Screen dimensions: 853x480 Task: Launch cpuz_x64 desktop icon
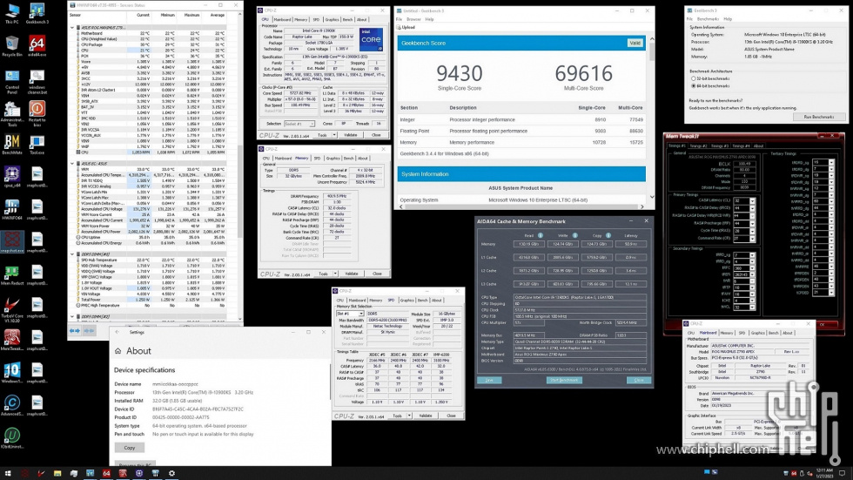coord(12,178)
